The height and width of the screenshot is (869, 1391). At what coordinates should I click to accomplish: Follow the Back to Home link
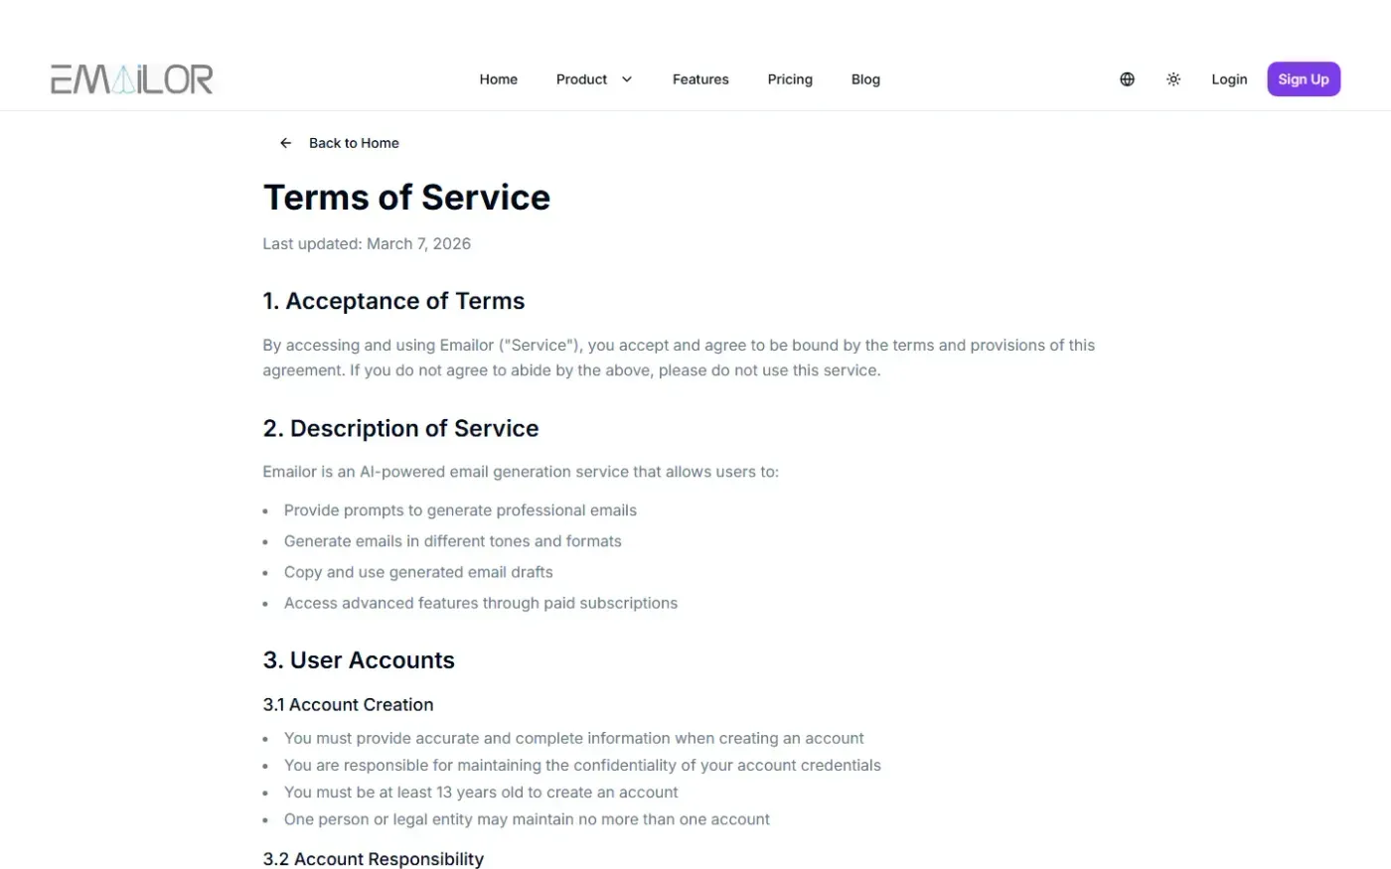coord(354,143)
